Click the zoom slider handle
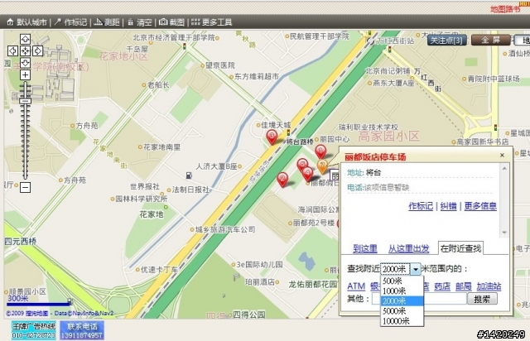530x341 pixels. point(26,101)
